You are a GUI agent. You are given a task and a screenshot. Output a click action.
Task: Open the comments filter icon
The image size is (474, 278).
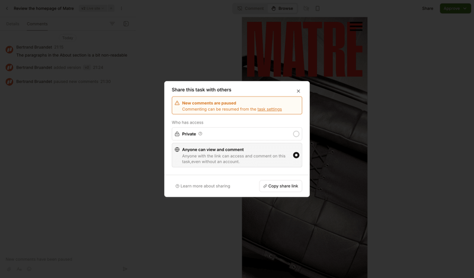point(112,24)
